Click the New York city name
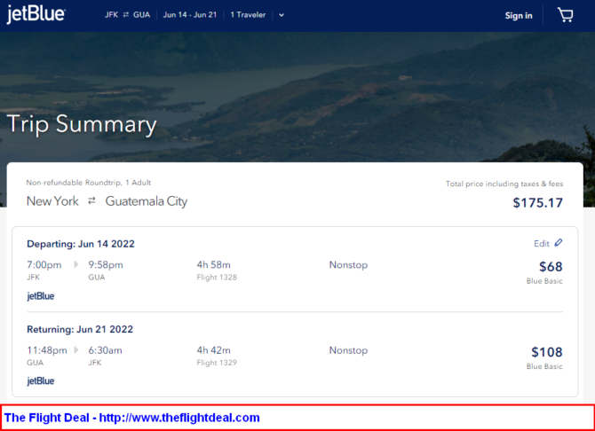The width and height of the screenshot is (595, 431). [52, 201]
